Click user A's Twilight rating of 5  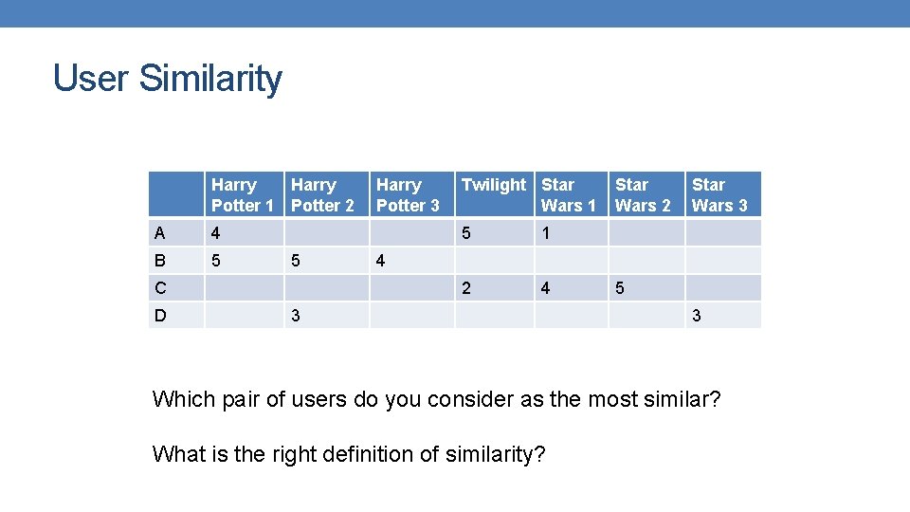(466, 233)
